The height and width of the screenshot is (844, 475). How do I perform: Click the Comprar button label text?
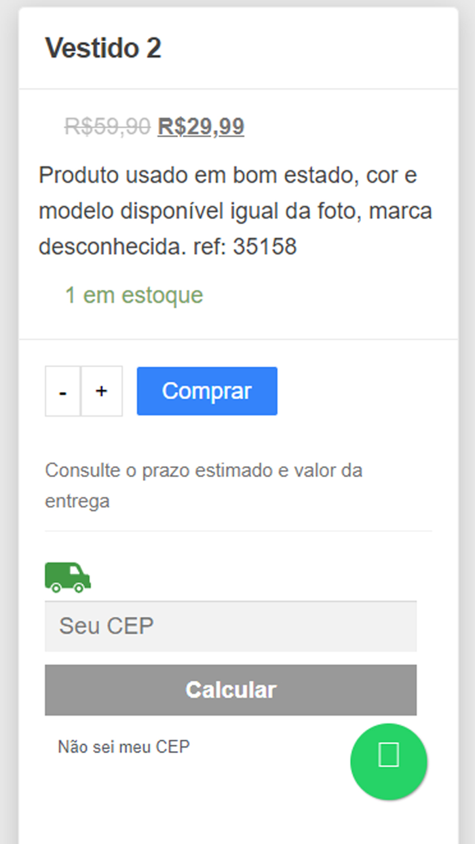[x=206, y=391]
